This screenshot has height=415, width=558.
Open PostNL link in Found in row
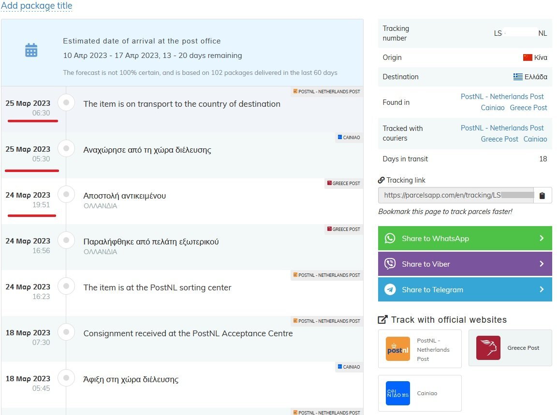tap(502, 97)
